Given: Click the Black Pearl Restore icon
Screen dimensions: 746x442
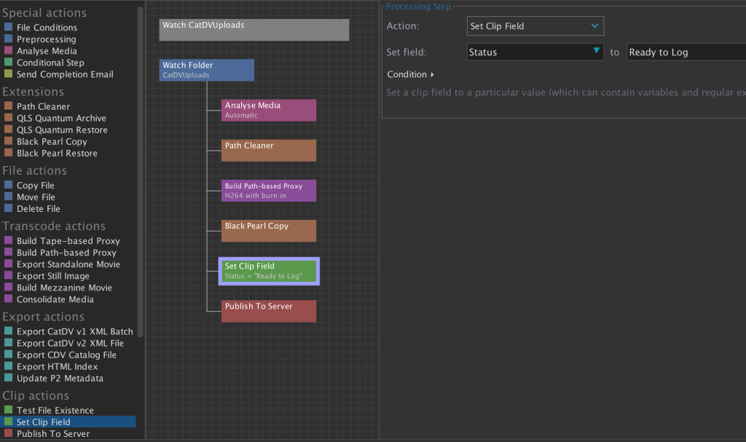Looking at the screenshot, I should click(8, 153).
